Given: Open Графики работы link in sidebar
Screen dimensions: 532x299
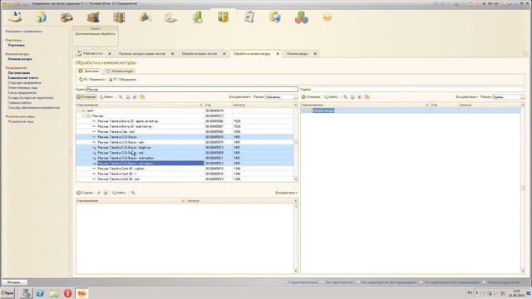Looking at the screenshot, I should point(20,102).
